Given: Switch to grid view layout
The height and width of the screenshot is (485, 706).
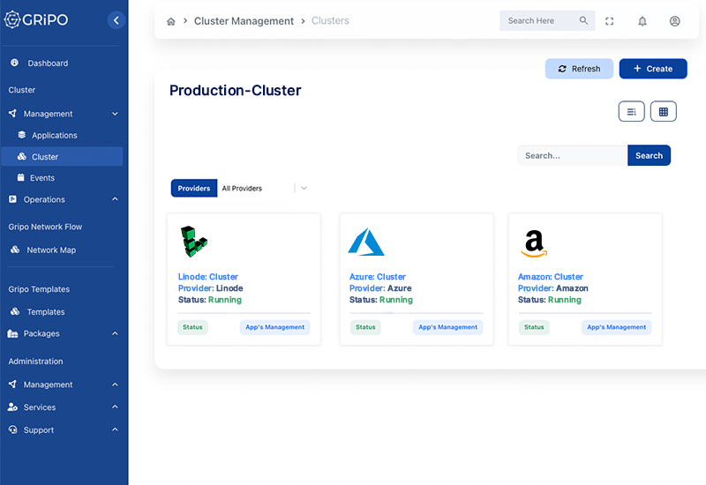Looking at the screenshot, I should (x=664, y=111).
